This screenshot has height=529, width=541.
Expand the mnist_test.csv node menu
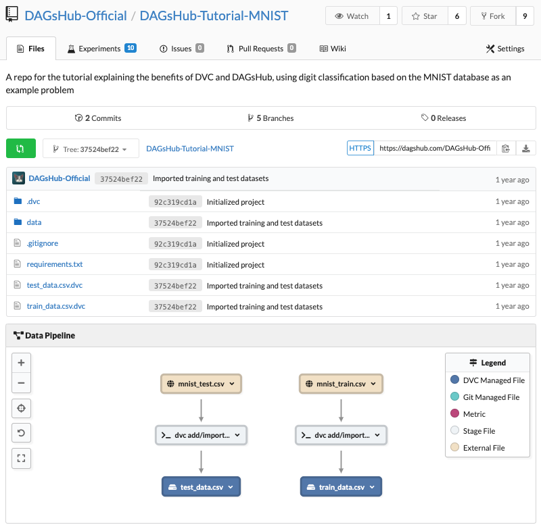(x=232, y=384)
